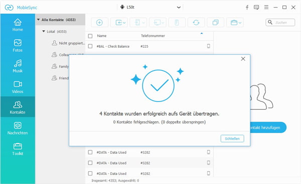The height and width of the screenshot is (184, 301).
Task: Click the success checkmark graphic in dialog
Action: pos(158,86)
